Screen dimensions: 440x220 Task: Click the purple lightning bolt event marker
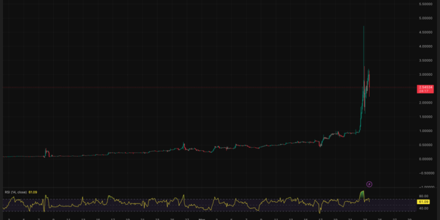[370, 184]
